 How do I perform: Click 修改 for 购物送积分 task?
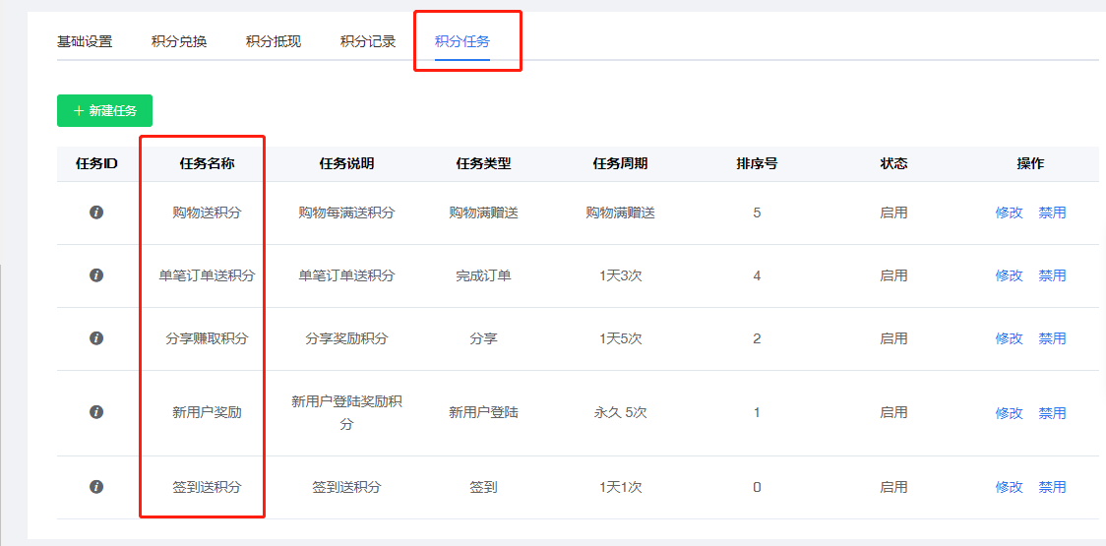click(1010, 212)
